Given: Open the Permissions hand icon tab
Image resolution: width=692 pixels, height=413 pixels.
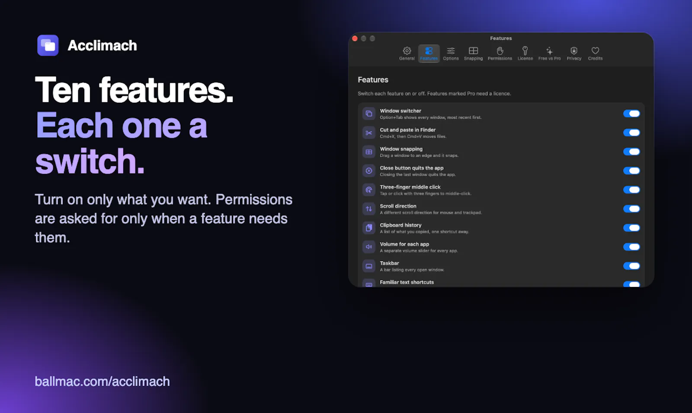Looking at the screenshot, I should (x=500, y=54).
